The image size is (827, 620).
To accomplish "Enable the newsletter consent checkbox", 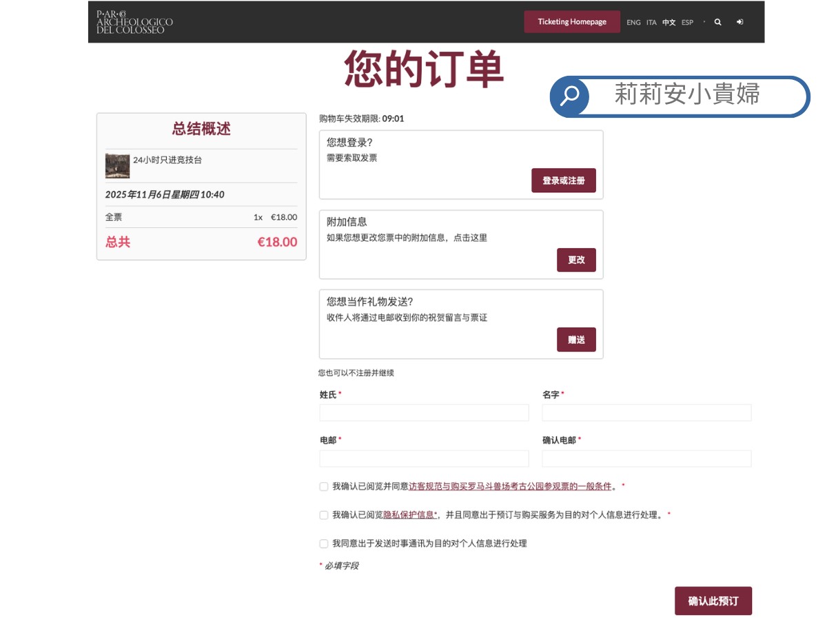I will (x=324, y=544).
